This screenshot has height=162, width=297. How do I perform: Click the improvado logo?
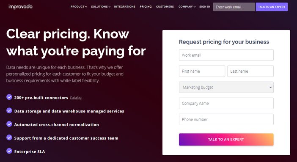(20, 7)
